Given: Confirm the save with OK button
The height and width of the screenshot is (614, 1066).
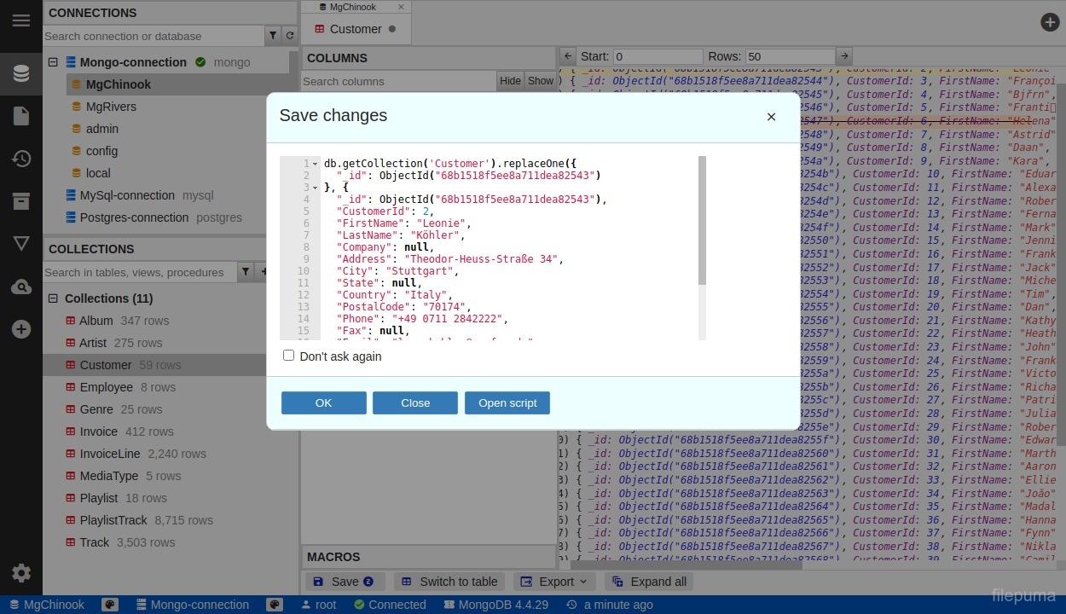Looking at the screenshot, I should point(324,403).
